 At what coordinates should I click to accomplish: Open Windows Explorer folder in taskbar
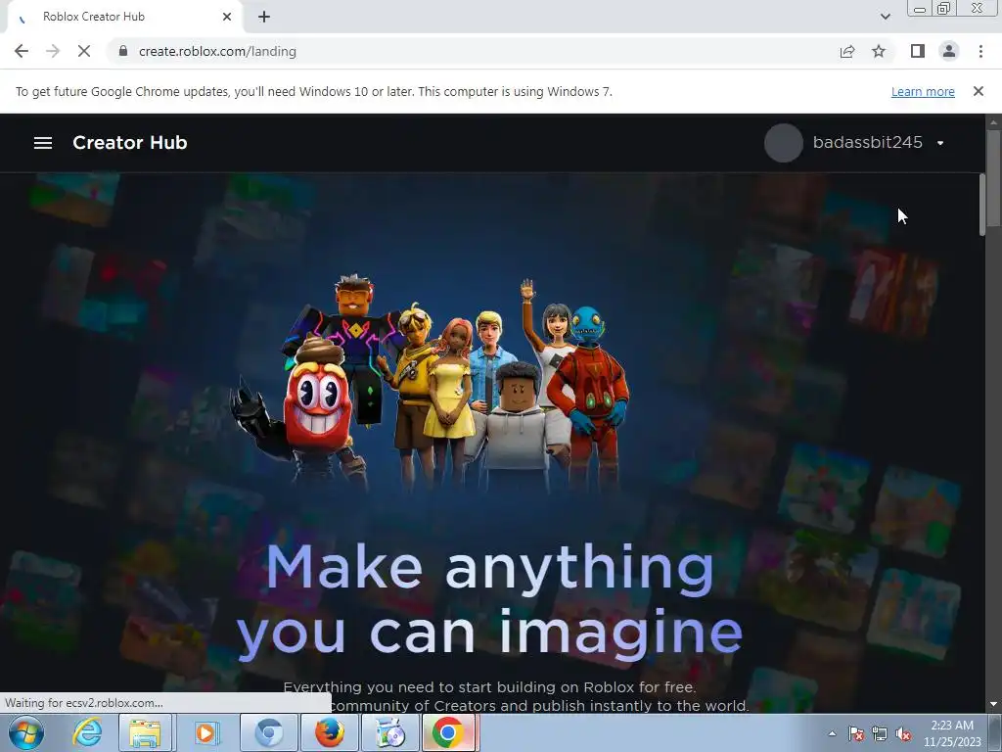click(145, 732)
